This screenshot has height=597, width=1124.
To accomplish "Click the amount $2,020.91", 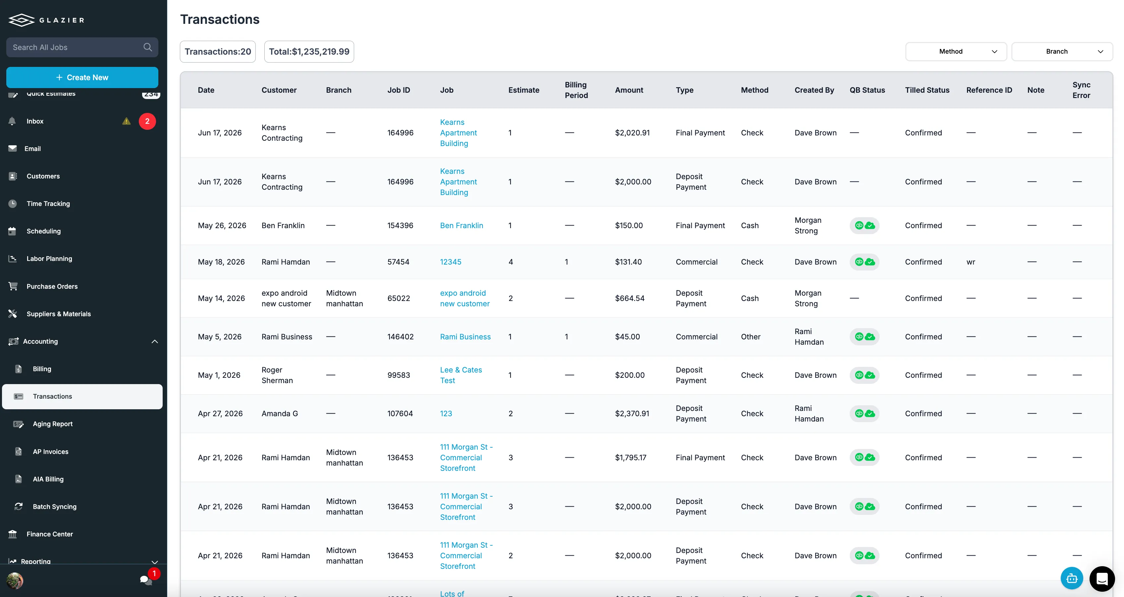I will tap(632, 132).
